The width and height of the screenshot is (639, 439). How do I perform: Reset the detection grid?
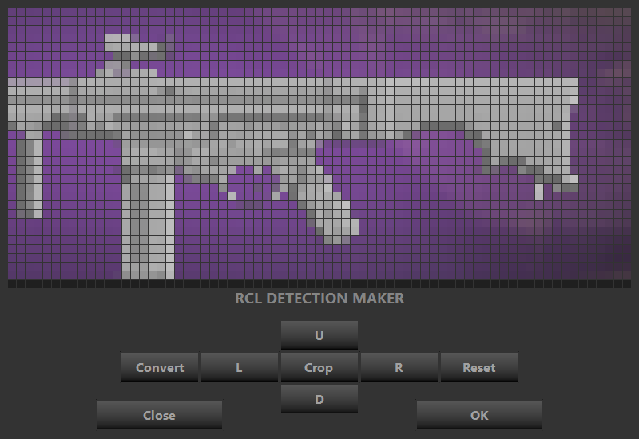point(478,367)
